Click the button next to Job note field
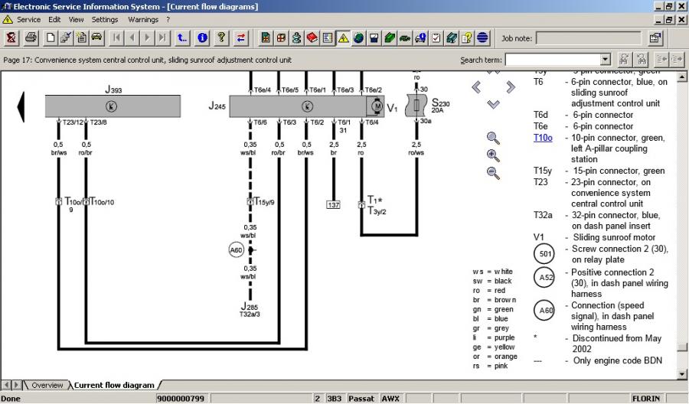 pyautogui.click(x=655, y=37)
